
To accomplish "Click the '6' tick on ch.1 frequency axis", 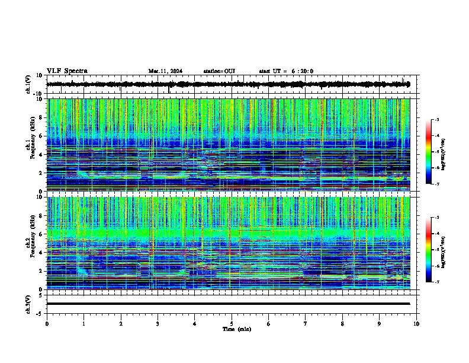I will 41,136.
